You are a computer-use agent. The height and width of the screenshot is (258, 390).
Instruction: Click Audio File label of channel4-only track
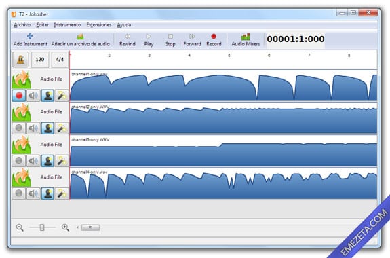coord(51,177)
